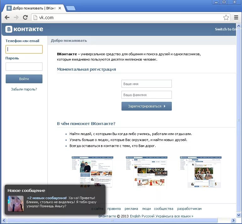The width and height of the screenshot is (242, 224).
Task: Click vertical scrollbar up arrow
Action: coord(239,26)
